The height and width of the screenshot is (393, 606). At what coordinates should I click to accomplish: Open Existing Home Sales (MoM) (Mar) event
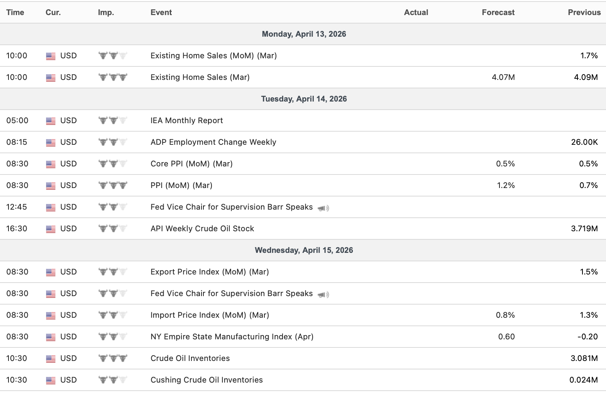tap(213, 56)
